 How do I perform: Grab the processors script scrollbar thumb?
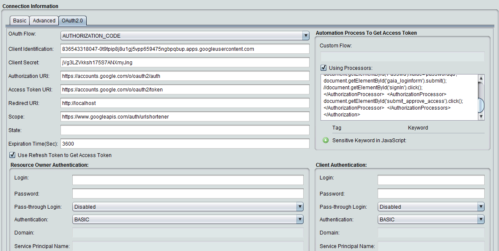click(481, 105)
